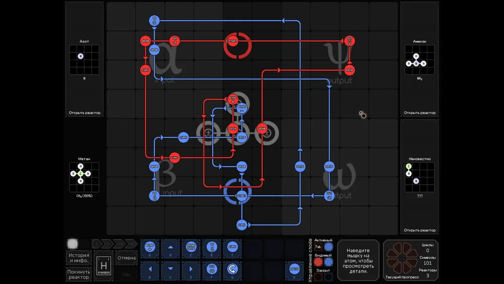
Task: Open История и инфо. panel
Action: [78, 258]
